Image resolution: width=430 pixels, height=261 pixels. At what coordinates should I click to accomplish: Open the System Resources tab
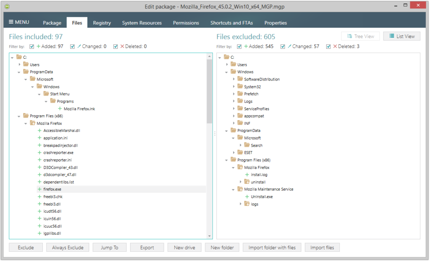(x=142, y=23)
